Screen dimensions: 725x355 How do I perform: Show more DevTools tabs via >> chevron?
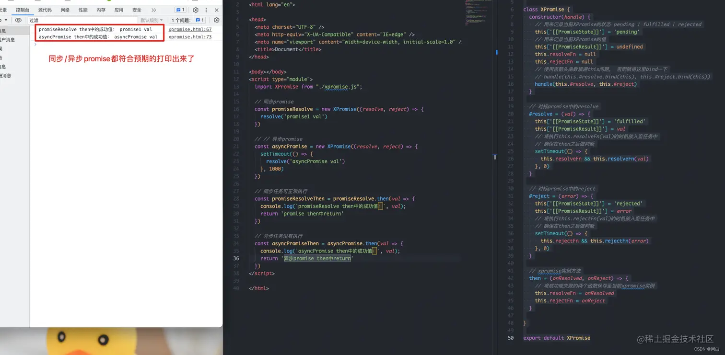[x=153, y=10]
